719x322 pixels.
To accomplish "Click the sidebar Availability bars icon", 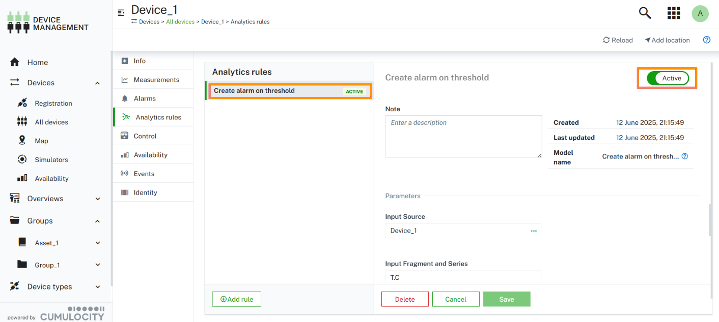I will click(22, 178).
